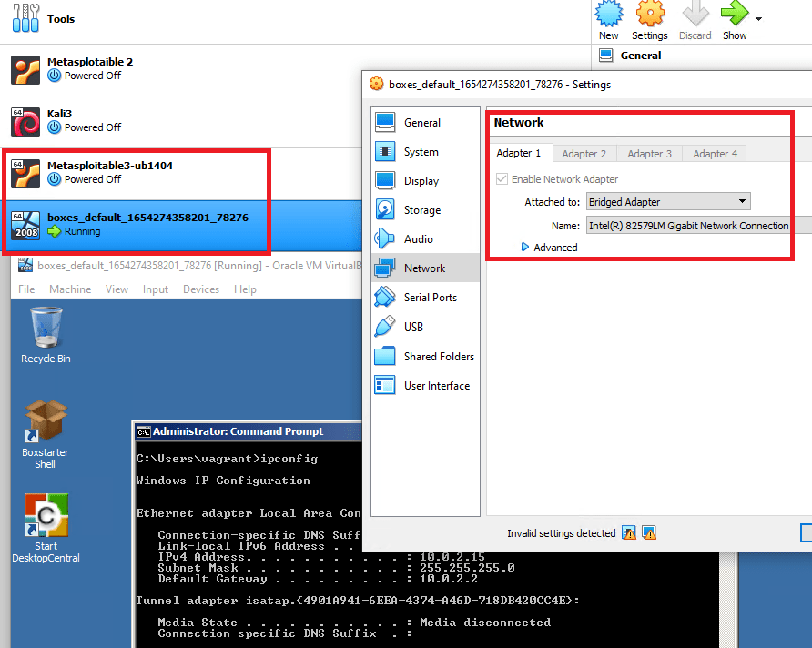Viewport: 812px width, 648px height.
Task: Open the Machine menu in VM window
Action: coord(70,289)
